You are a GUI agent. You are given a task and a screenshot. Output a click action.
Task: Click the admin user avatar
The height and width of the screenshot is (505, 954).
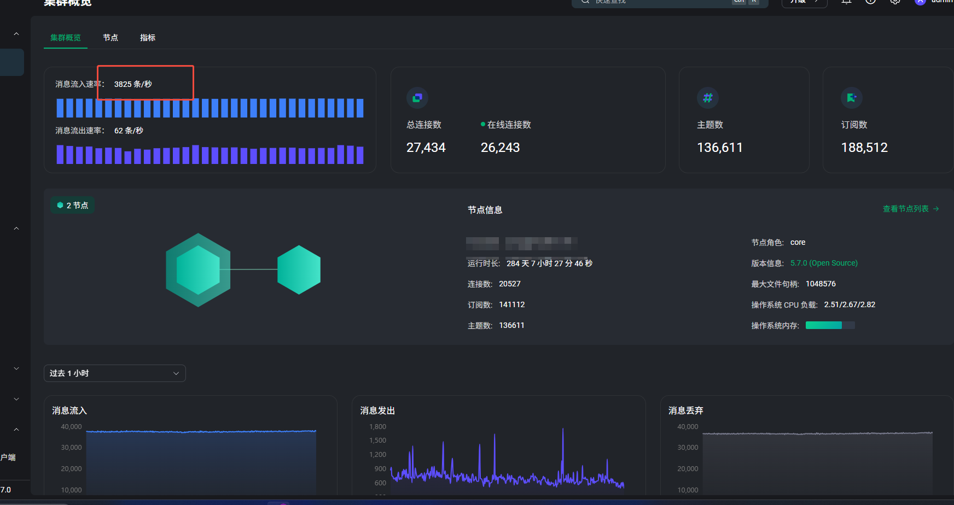pos(920,2)
